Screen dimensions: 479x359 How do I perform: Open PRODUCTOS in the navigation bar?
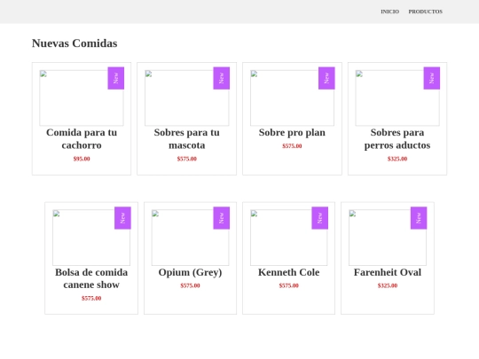[425, 12]
